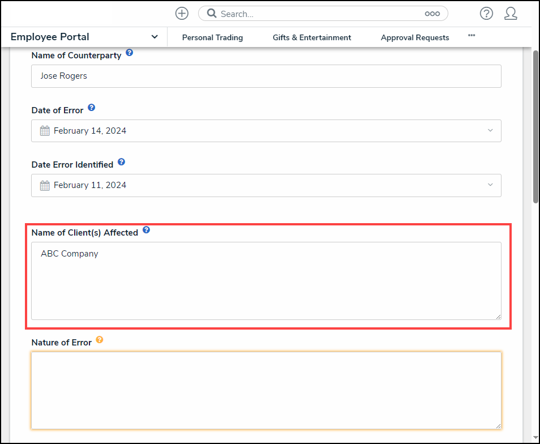Open the more tabs ellipsis menu
The width and height of the screenshot is (540, 444).
point(472,36)
